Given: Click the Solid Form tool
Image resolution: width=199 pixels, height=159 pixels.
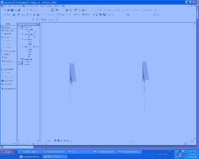Looking at the screenshot, I should [x=8, y=81].
